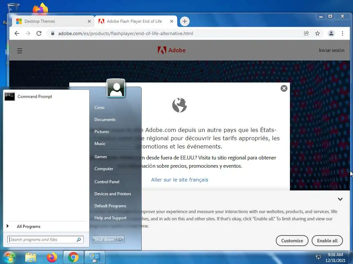Screen dimensions: 353x264
Task: Open Default Programs
Action: coord(110,206)
